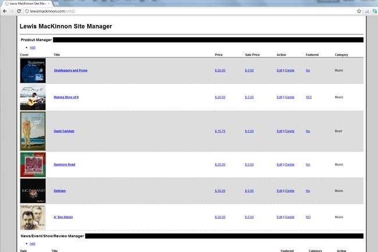The width and height of the screenshot is (378, 252).
Task: Click the address bar URL field
Action: 190,11
